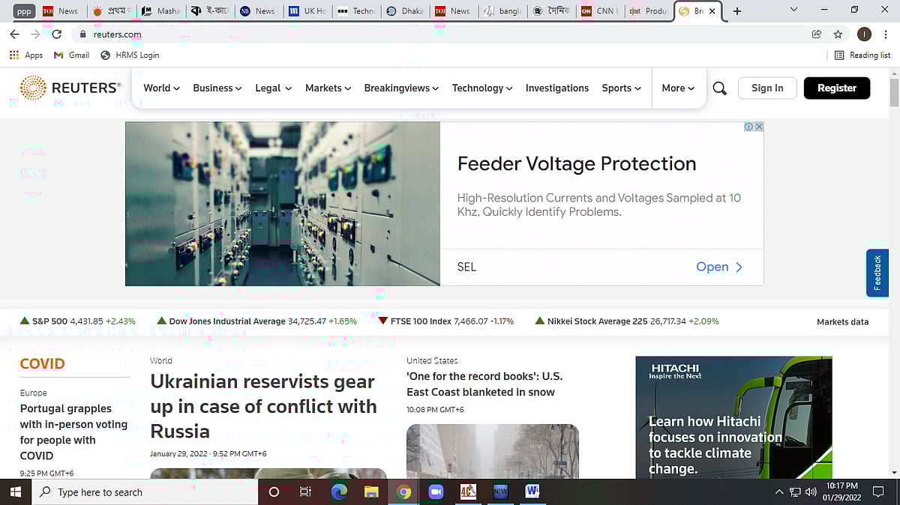
Task: Open the Investigations section
Action: pos(556,88)
